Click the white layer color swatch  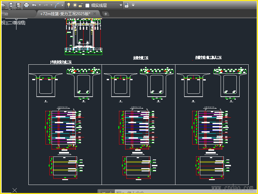pos(87,5)
